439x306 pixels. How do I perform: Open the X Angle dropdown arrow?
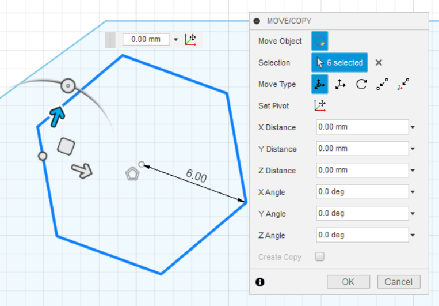pyautogui.click(x=413, y=192)
